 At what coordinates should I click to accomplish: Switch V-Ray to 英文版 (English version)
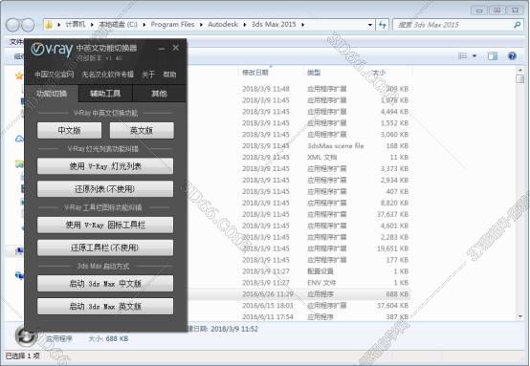[x=142, y=130]
